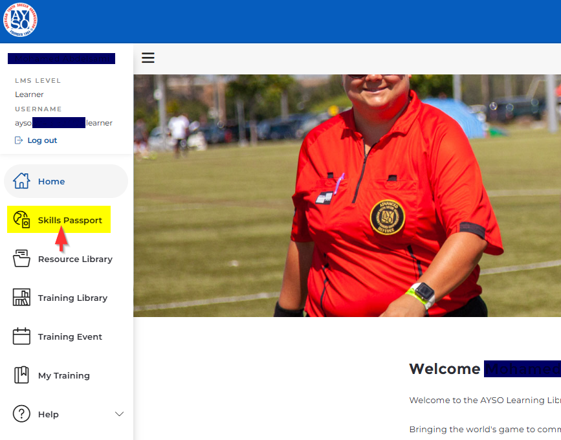This screenshot has width=561, height=440.
Task: Expand the Help submenu chevron
Action: tap(119, 414)
